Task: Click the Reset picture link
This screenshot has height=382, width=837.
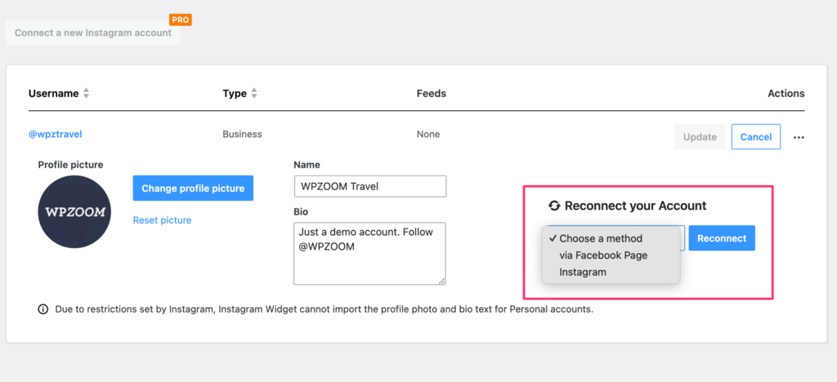Action: coord(163,220)
